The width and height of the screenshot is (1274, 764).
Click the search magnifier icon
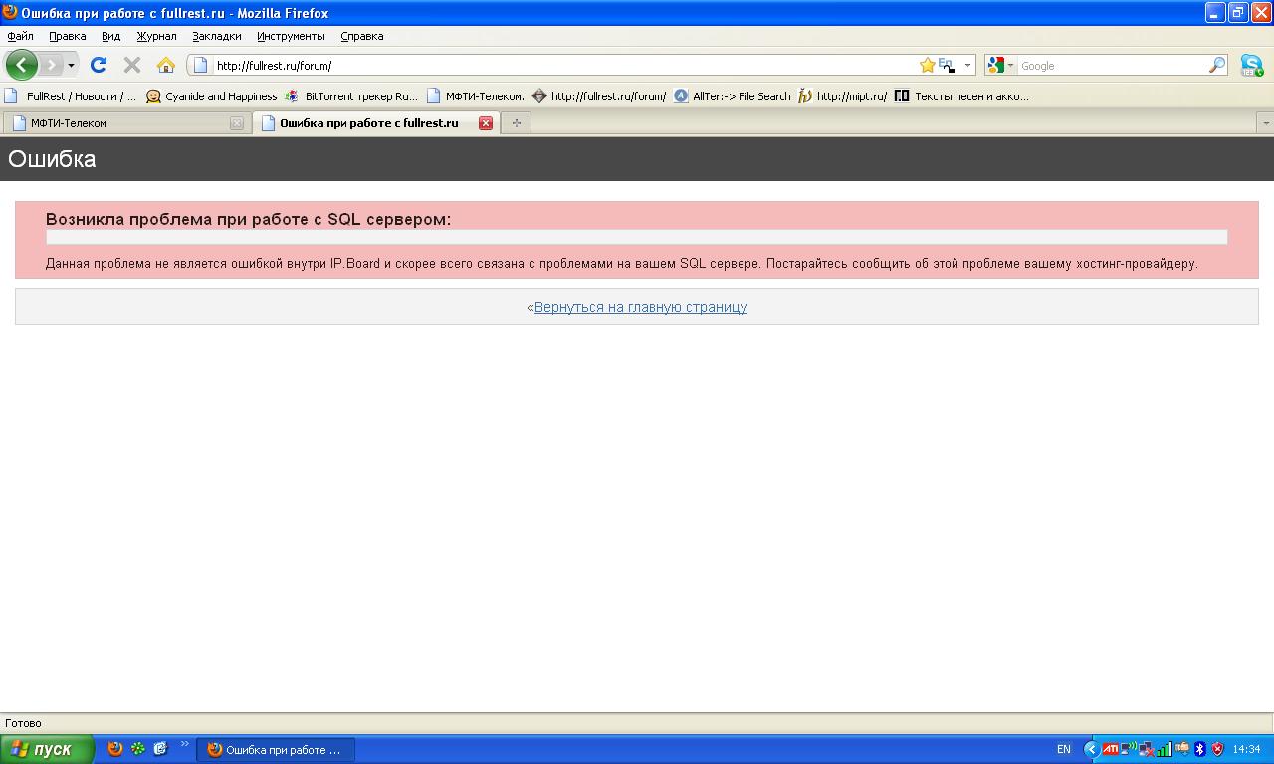pyautogui.click(x=1216, y=65)
